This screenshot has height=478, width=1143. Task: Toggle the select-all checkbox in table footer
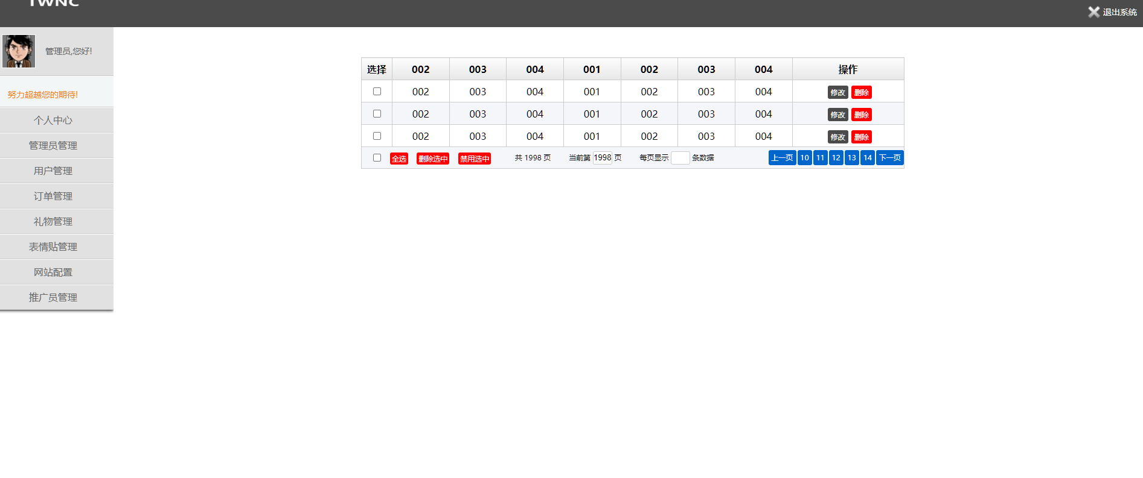click(x=377, y=158)
